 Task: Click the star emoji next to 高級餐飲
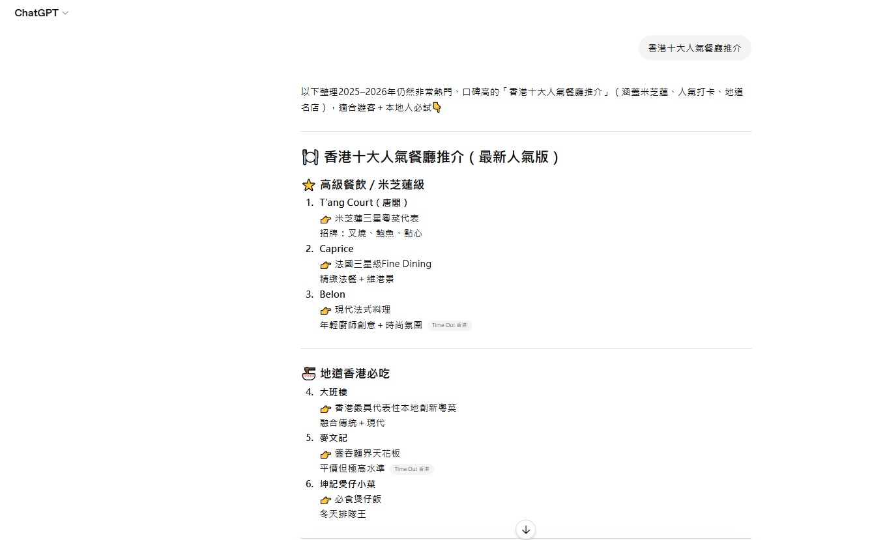point(309,185)
